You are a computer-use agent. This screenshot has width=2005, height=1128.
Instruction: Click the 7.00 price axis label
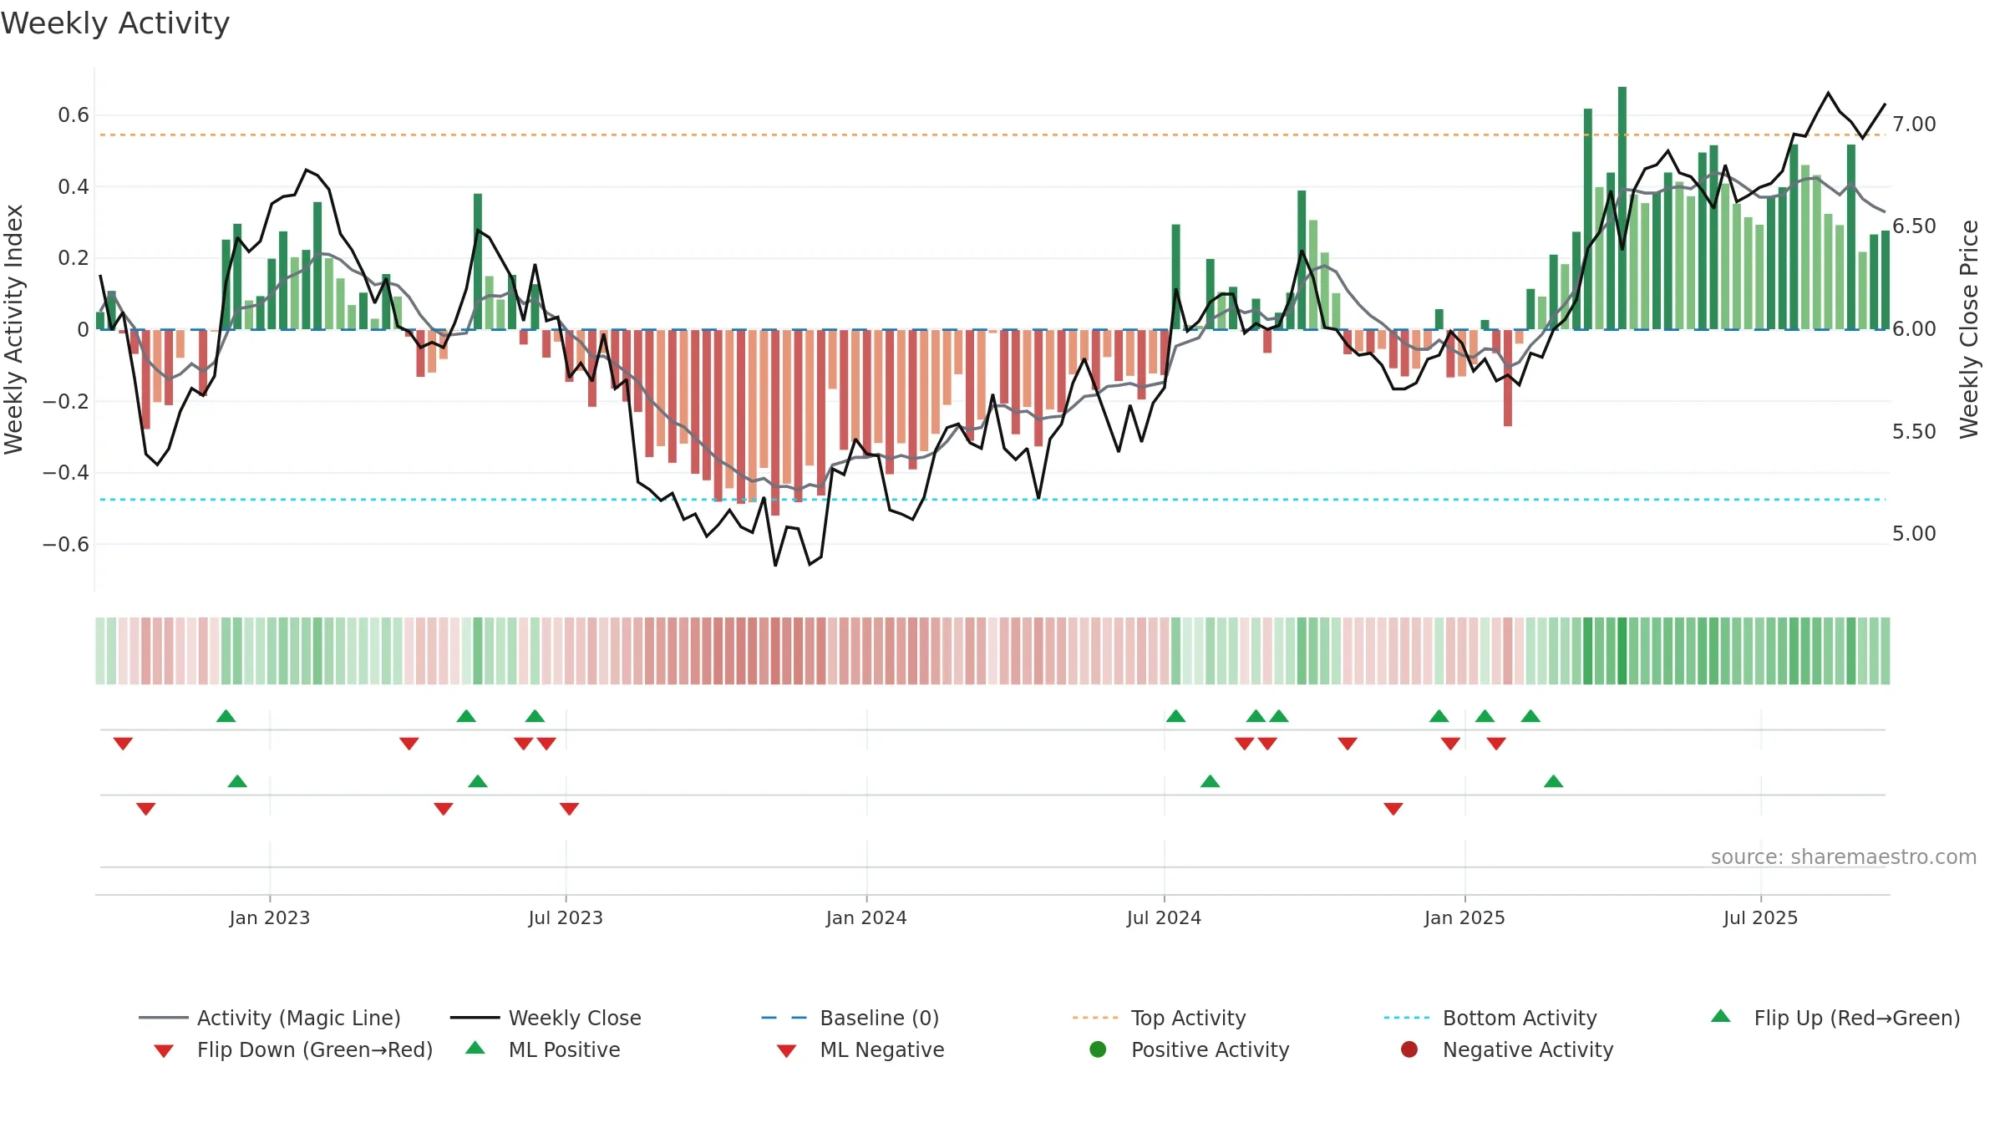pyautogui.click(x=1914, y=124)
